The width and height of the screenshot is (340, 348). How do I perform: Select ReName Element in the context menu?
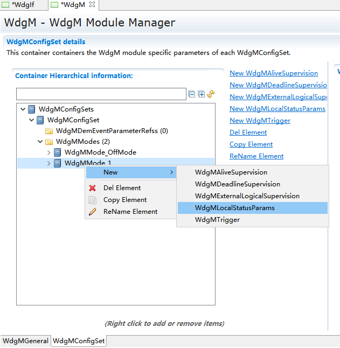[130, 212]
